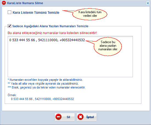This screenshot has width=151, height=125.
Task: Focus the phone numbers text area
Action: (70, 57)
